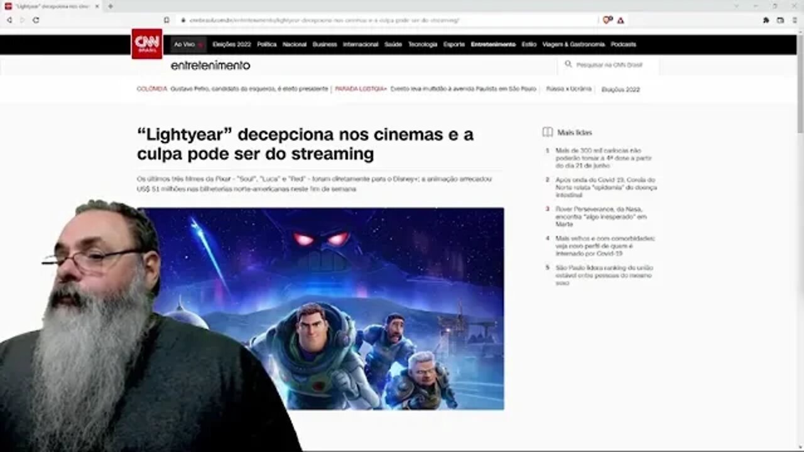Open most-read story about Coreia do Norte
This screenshot has height=452, width=804.
[606, 187]
